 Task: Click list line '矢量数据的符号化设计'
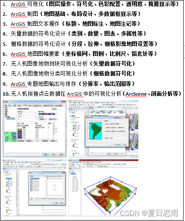[38, 34]
